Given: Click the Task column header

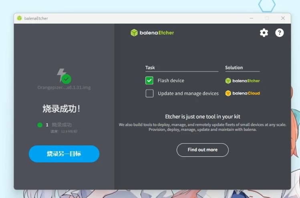Looking at the screenshot, I should [150, 68].
